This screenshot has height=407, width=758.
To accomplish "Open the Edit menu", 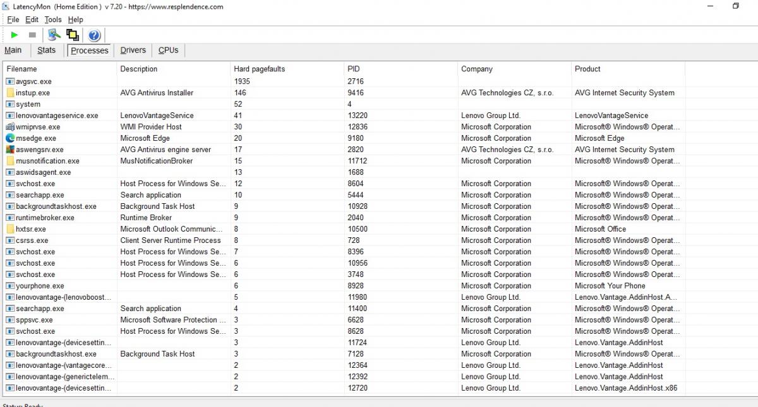I will (32, 20).
